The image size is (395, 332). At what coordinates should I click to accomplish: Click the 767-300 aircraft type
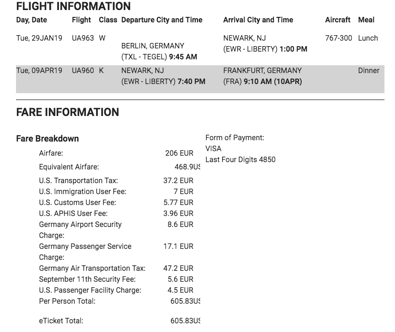click(338, 38)
